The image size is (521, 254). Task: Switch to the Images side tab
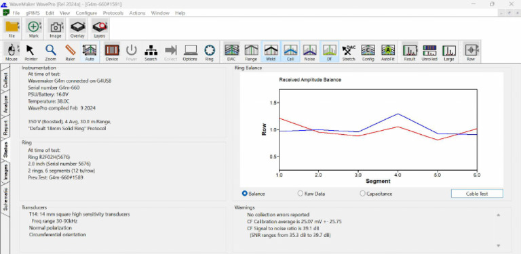click(x=5, y=173)
